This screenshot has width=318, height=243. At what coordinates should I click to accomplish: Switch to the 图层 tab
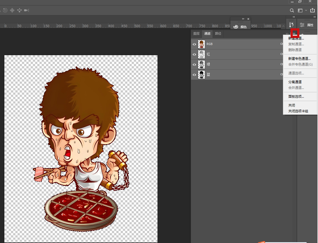(x=196, y=34)
